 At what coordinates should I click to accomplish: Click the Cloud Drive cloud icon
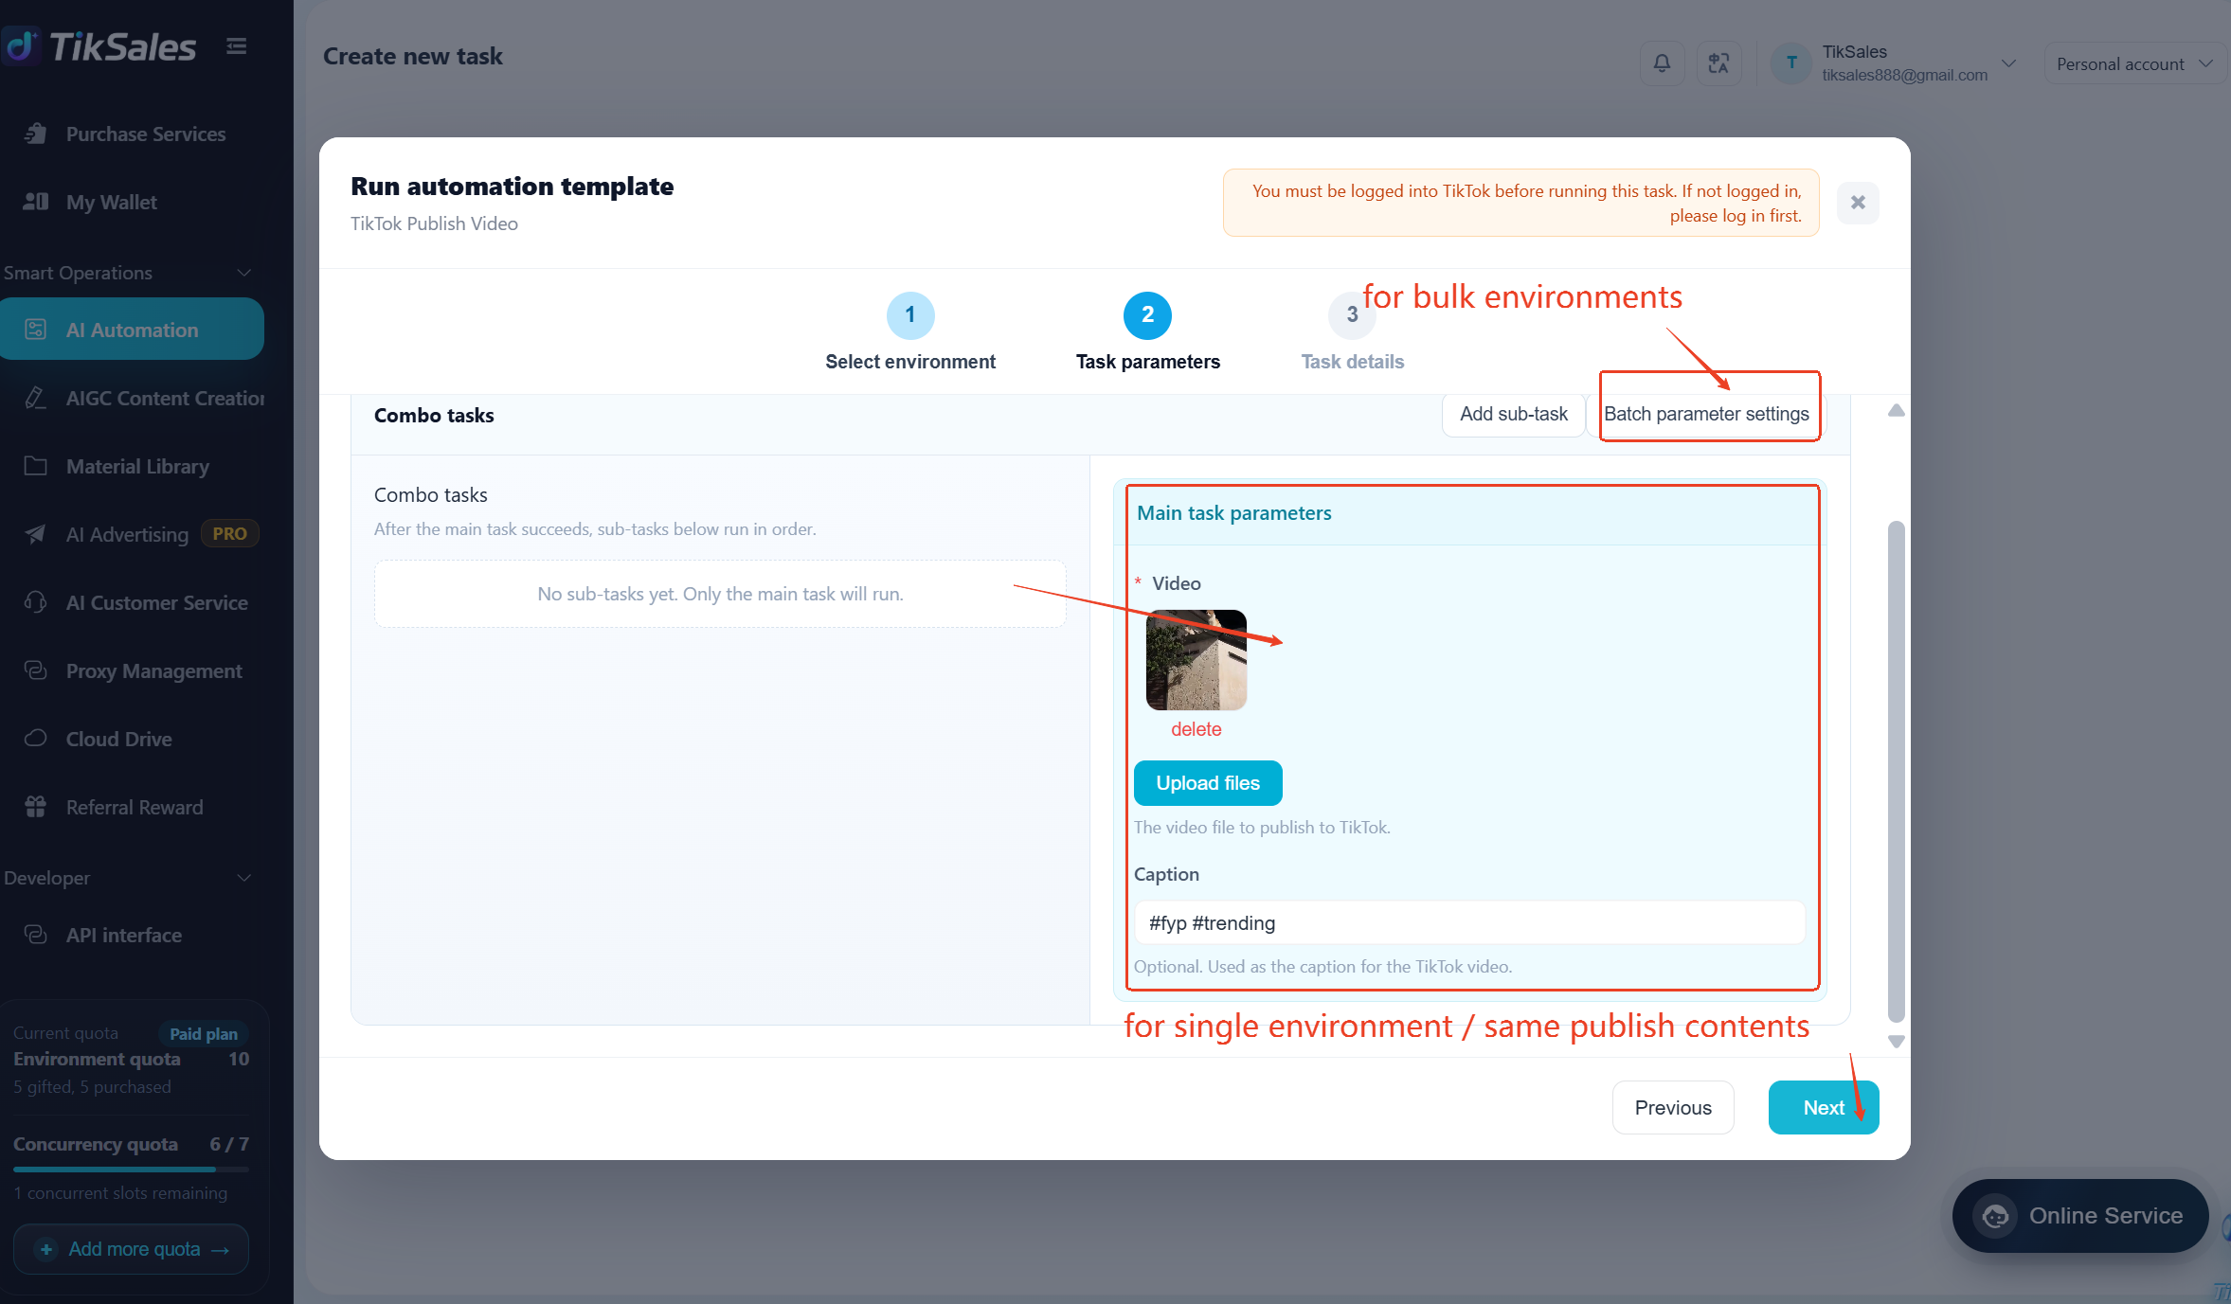click(36, 739)
